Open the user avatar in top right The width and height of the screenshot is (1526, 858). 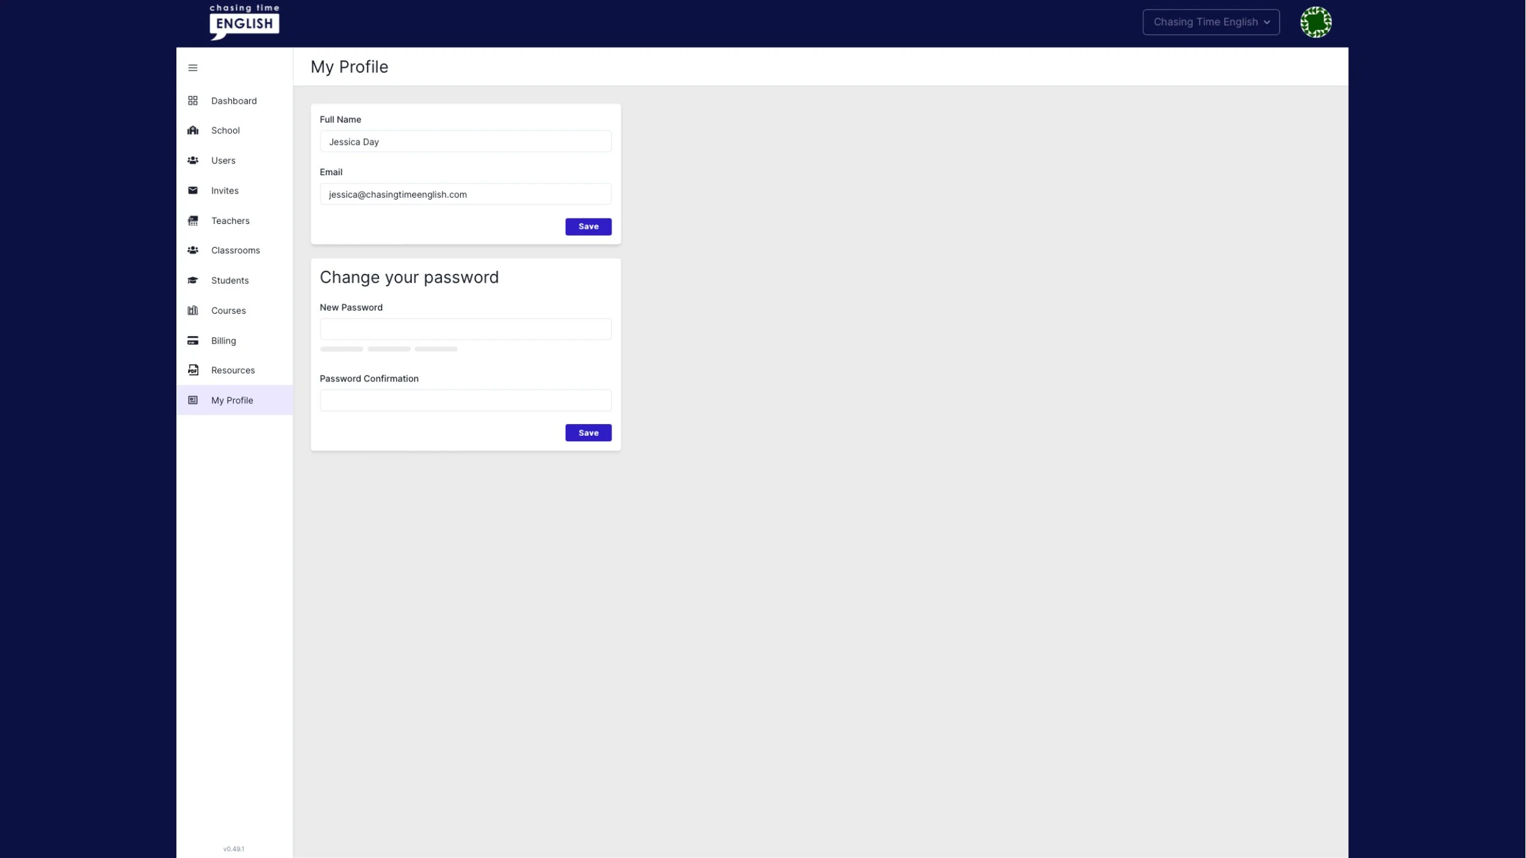(x=1315, y=23)
